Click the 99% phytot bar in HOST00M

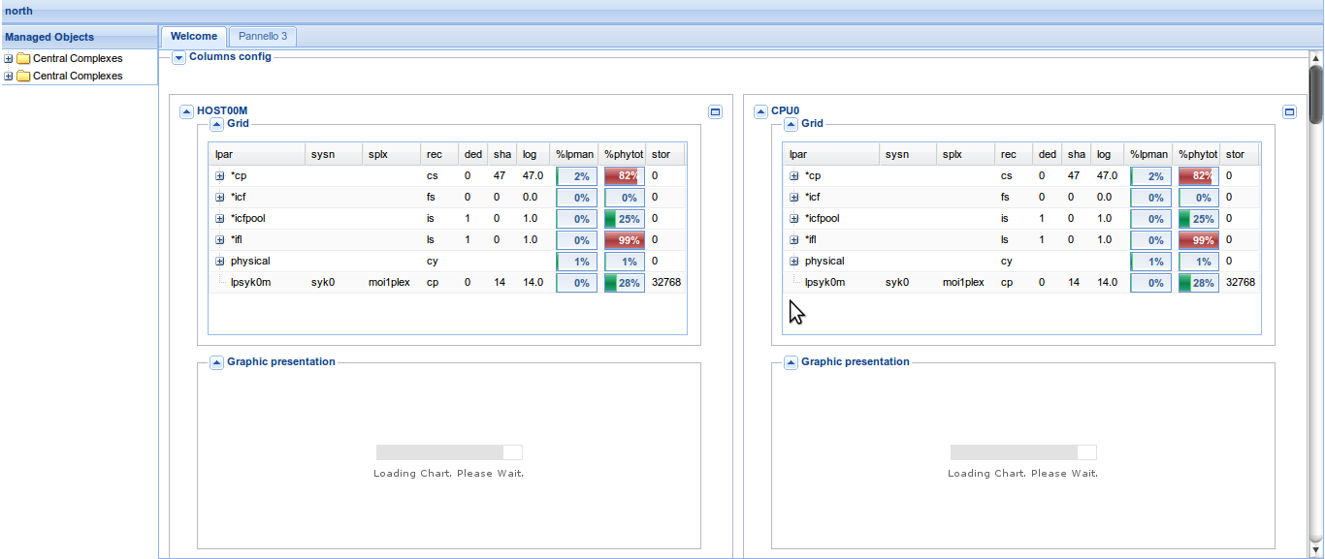pos(624,240)
